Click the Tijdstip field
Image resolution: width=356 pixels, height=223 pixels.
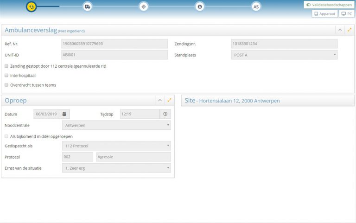[140, 114]
